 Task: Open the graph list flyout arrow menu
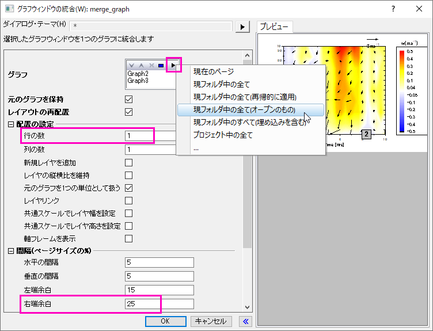click(x=173, y=65)
